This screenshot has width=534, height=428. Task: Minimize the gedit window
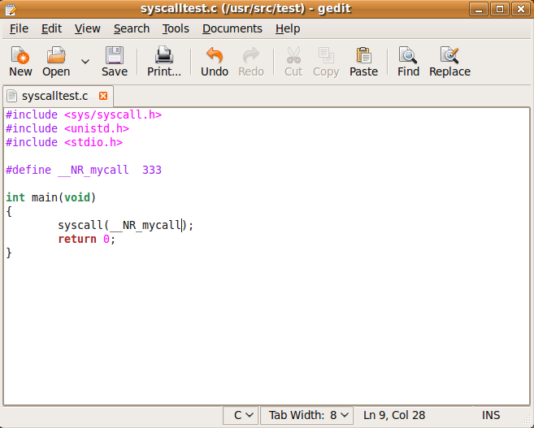(x=479, y=9)
